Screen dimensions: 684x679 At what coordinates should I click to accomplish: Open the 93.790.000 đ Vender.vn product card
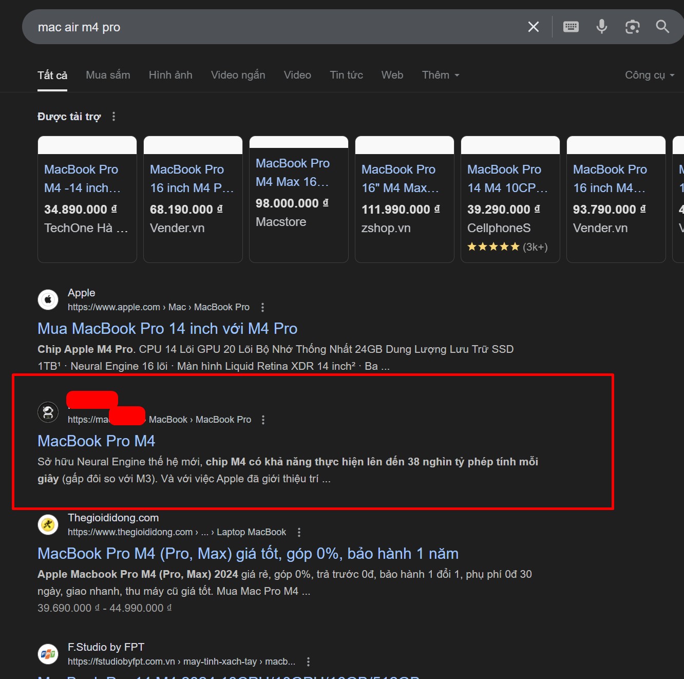616,199
